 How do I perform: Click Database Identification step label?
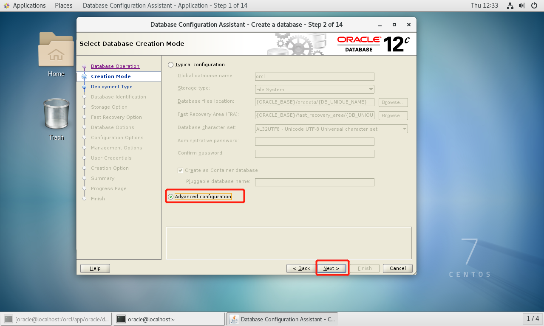119,97
